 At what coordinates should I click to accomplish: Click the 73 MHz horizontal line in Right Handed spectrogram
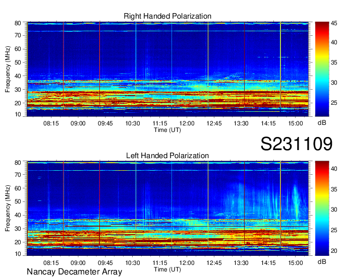pyautogui.click(x=167, y=31)
